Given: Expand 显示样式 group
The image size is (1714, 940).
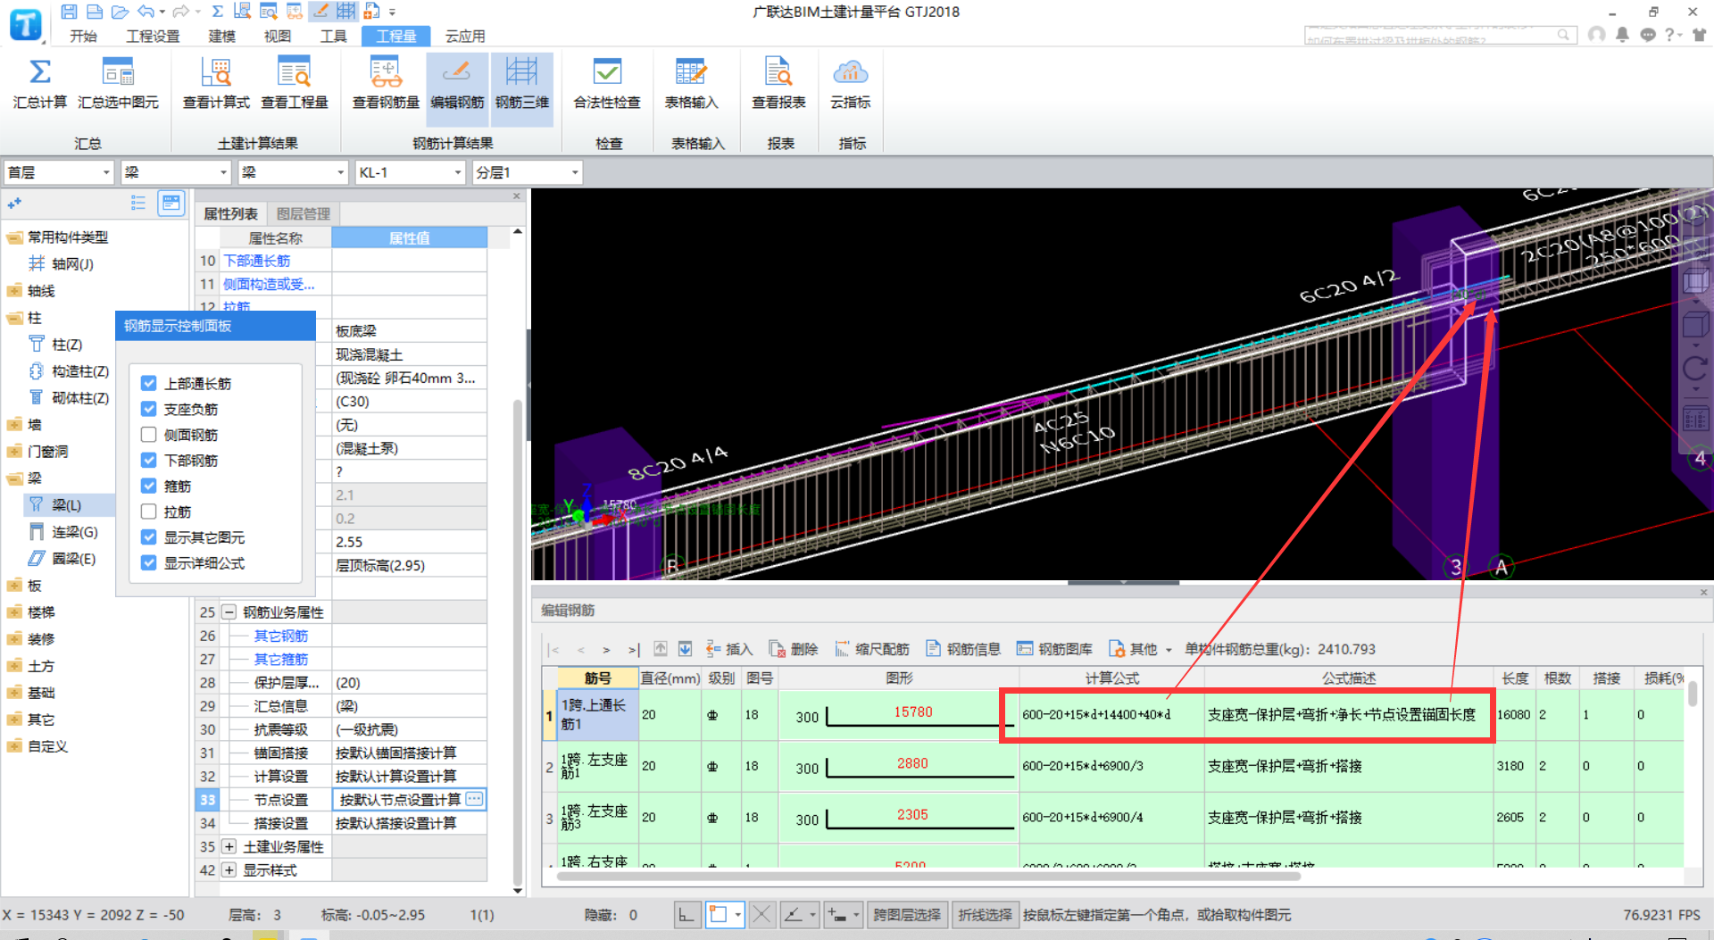Looking at the screenshot, I should pyautogui.click(x=229, y=869).
